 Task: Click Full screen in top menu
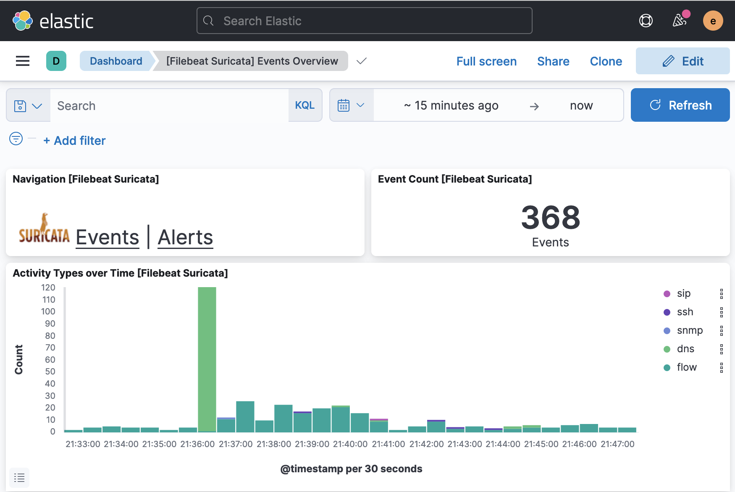(486, 61)
